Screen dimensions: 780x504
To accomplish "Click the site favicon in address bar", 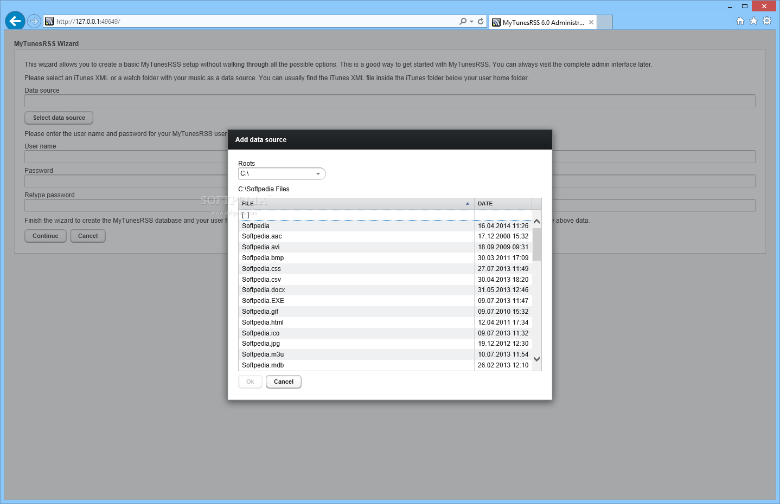I will click(x=49, y=21).
